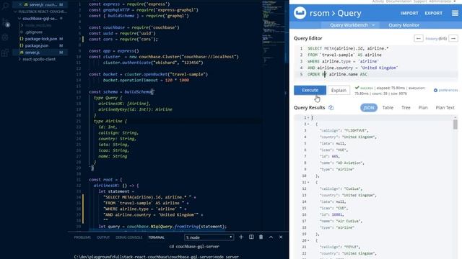Click IMPORT in the Couchbase header

pyautogui.click(x=409, y=13)
